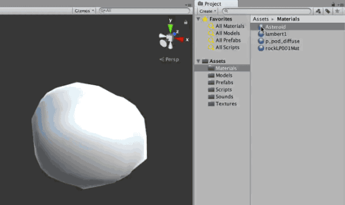Select the All Scripts saved search

(227, 47)
